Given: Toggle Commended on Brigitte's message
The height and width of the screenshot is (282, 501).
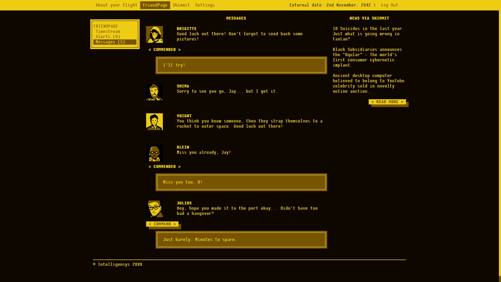Looking at the screenshot, I should click(x=164, y=50).
